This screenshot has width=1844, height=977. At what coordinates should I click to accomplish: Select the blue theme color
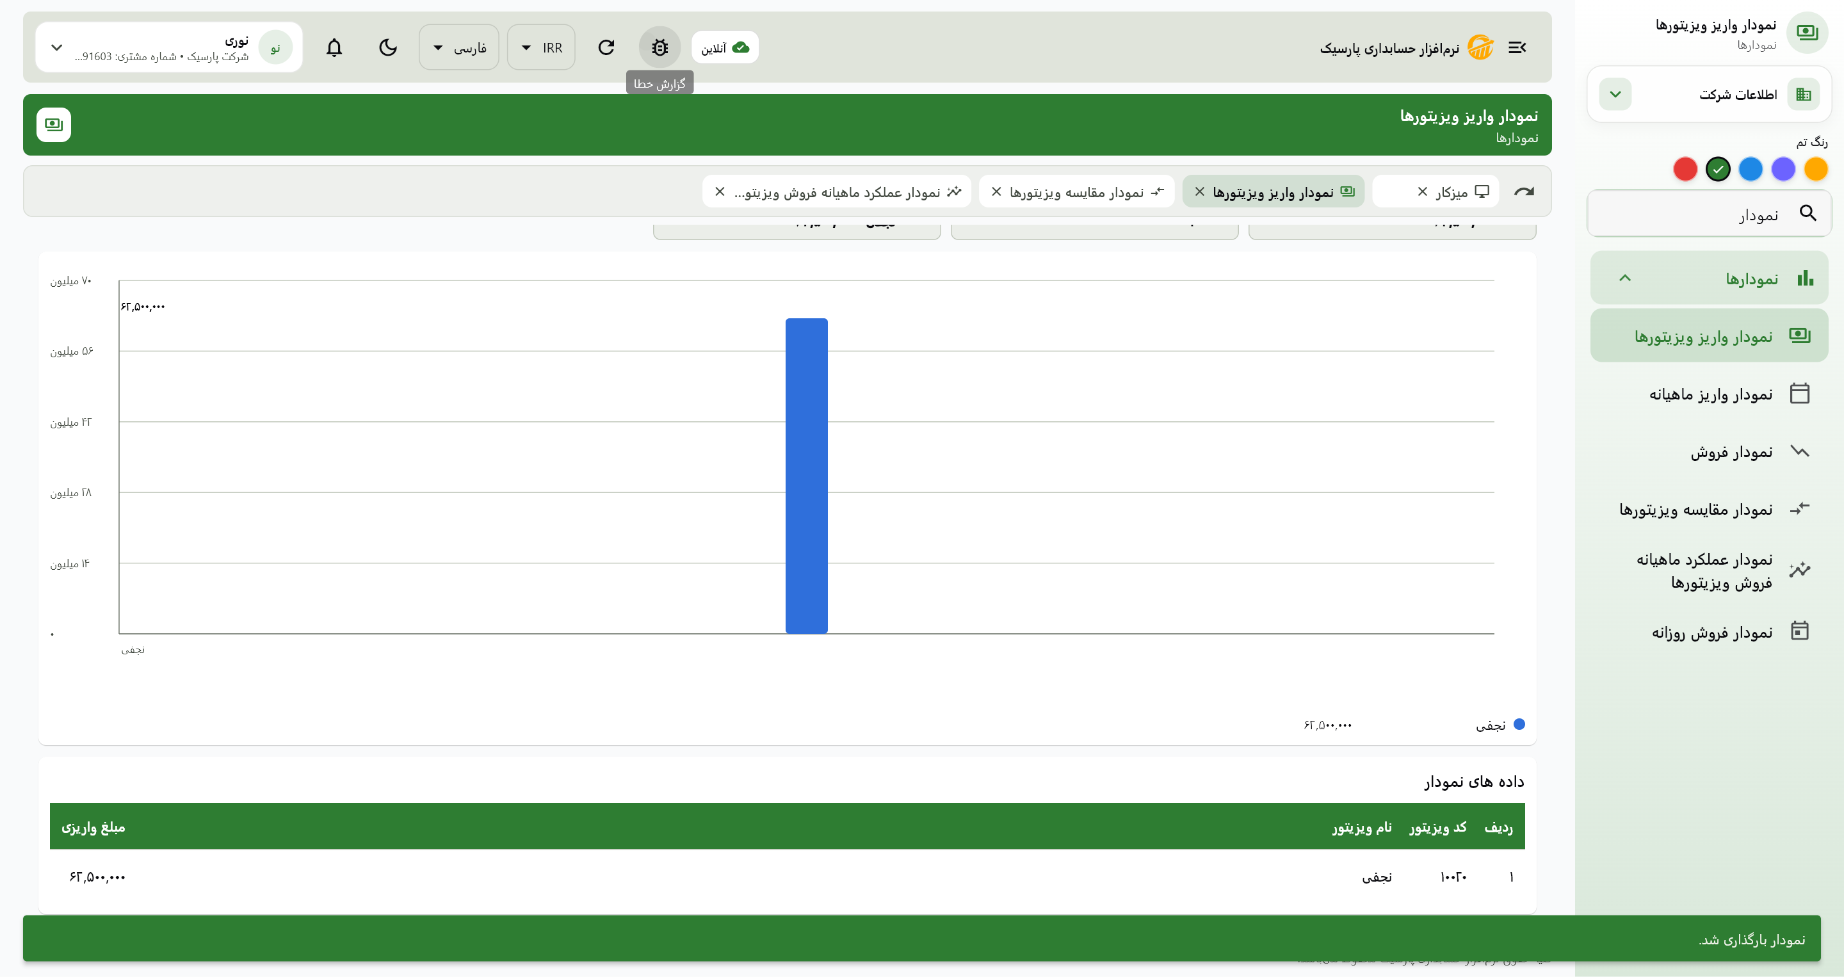[x=1751, y=169]
